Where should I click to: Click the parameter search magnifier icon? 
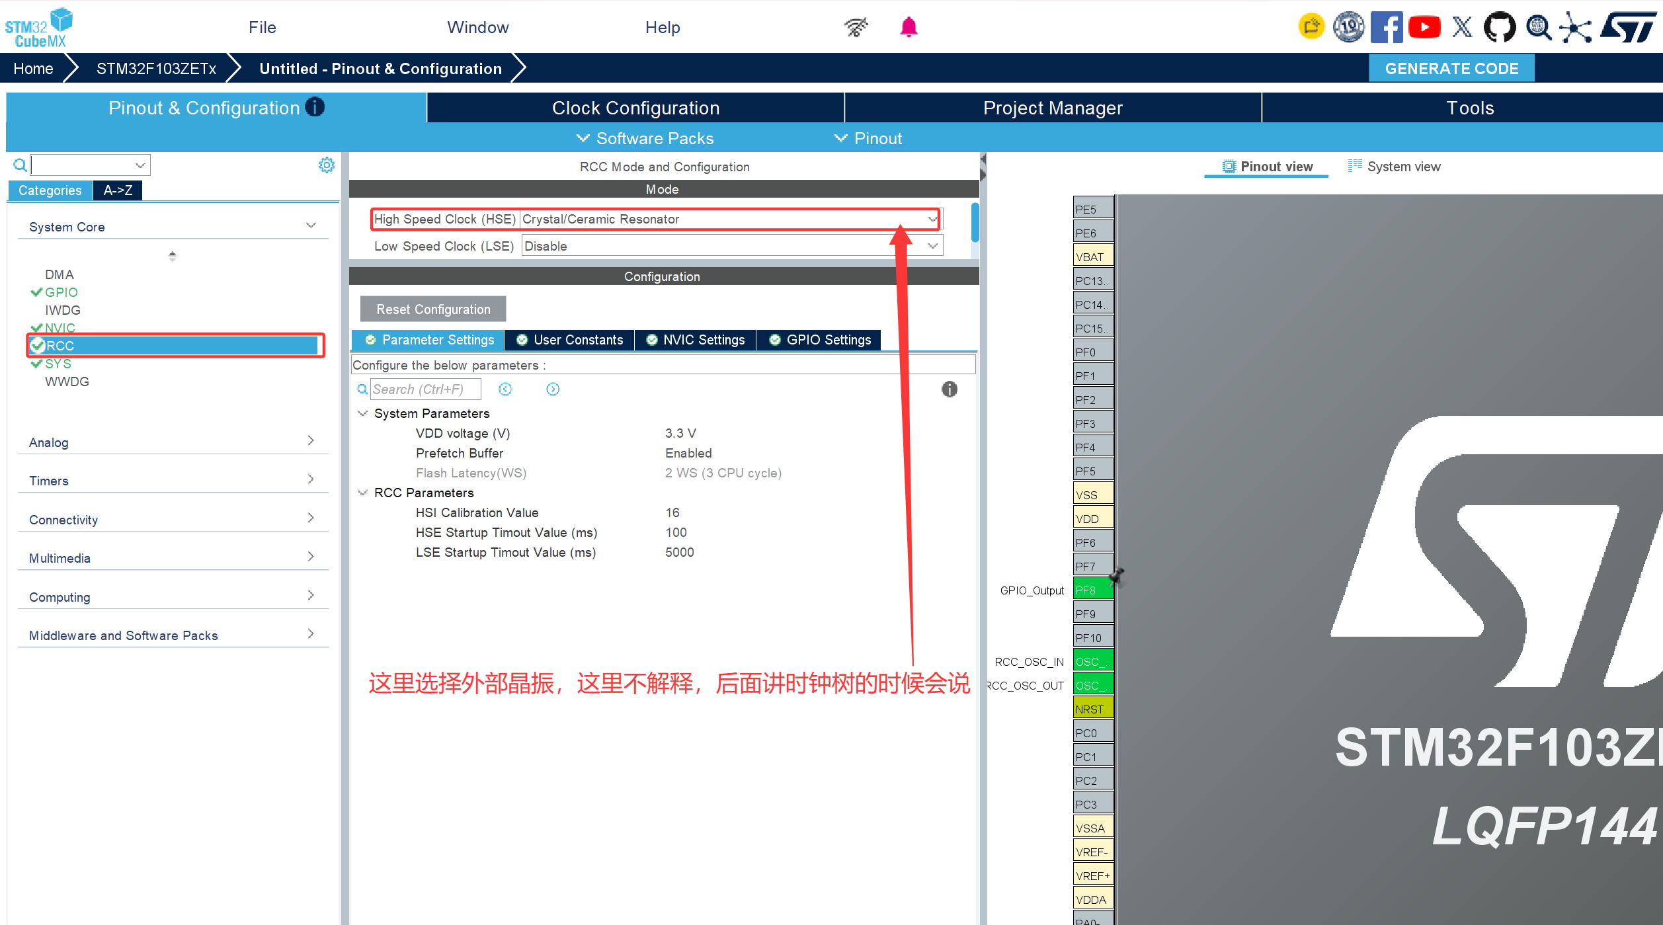(362, 389)
